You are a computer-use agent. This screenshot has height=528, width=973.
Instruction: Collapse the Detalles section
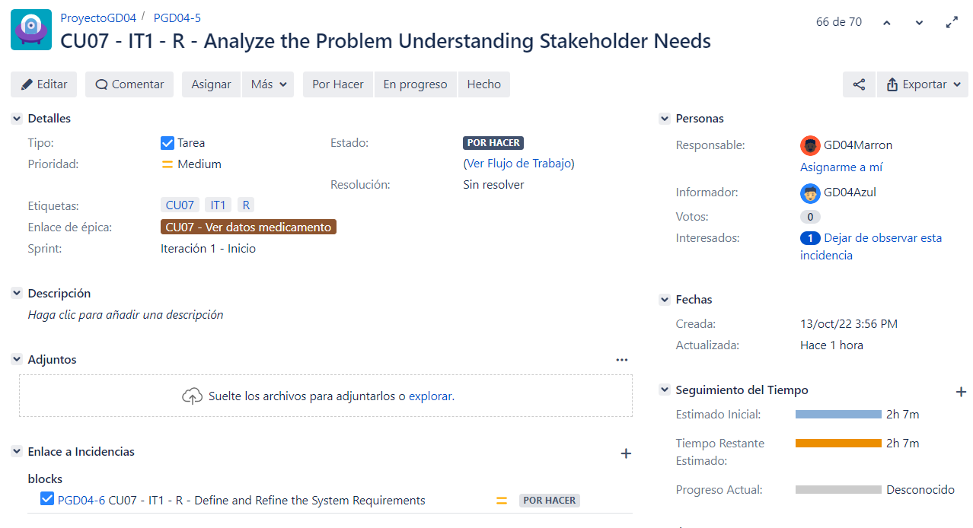click(x=17, y=119)
